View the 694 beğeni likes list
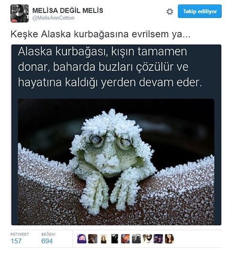 coord(47,241)
